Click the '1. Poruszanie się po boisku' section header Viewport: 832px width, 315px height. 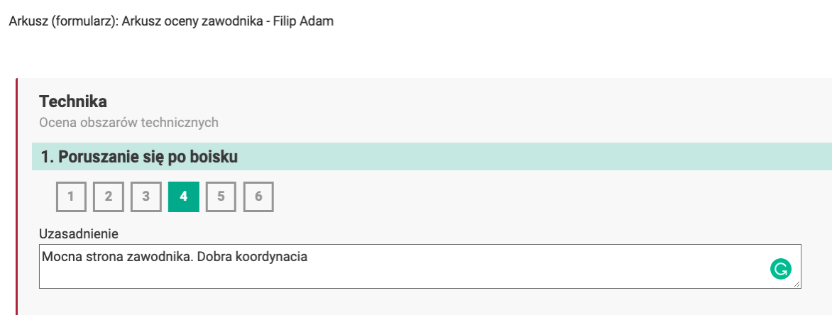coord(139,157)
